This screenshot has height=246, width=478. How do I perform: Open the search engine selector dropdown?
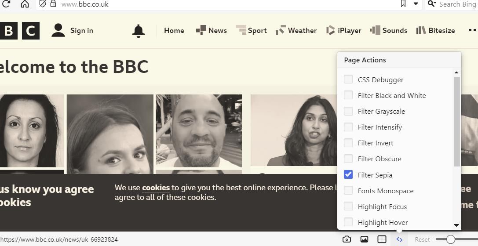tap(432, 4)
